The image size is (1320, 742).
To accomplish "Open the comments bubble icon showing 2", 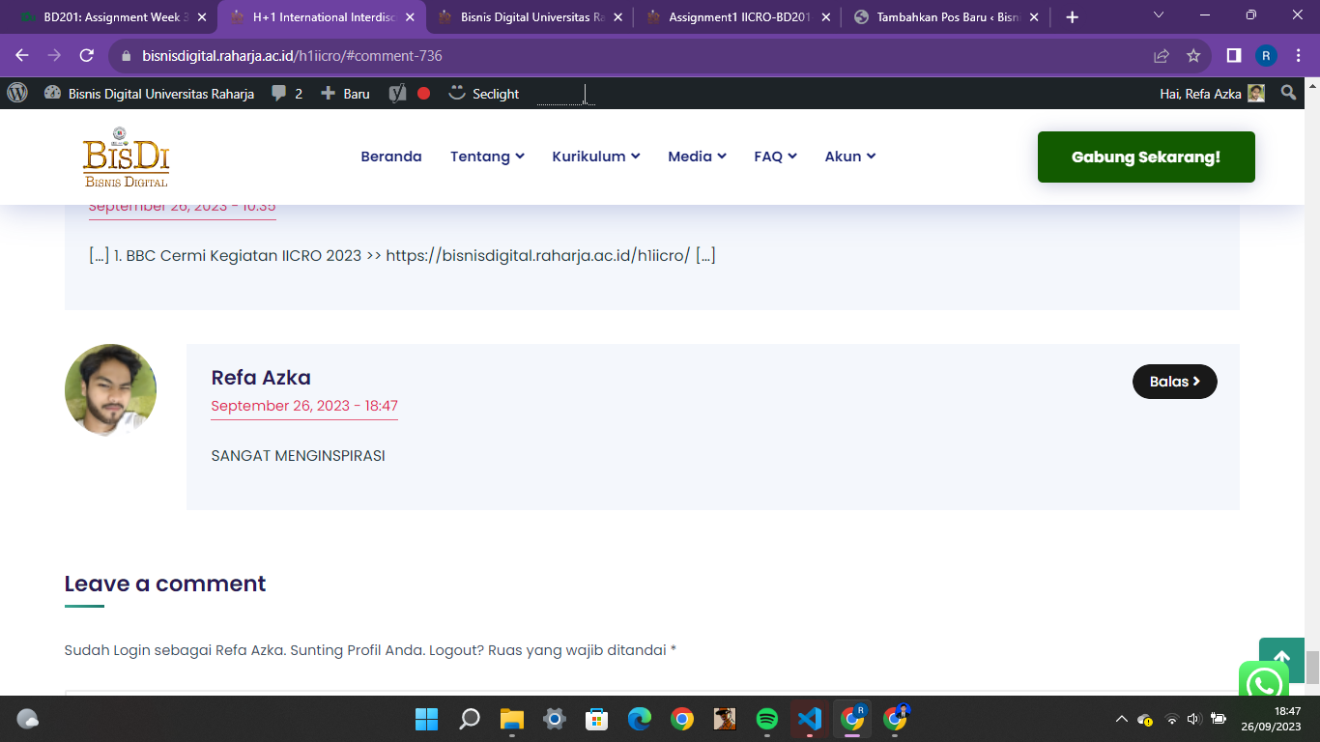I will (286, 94).
